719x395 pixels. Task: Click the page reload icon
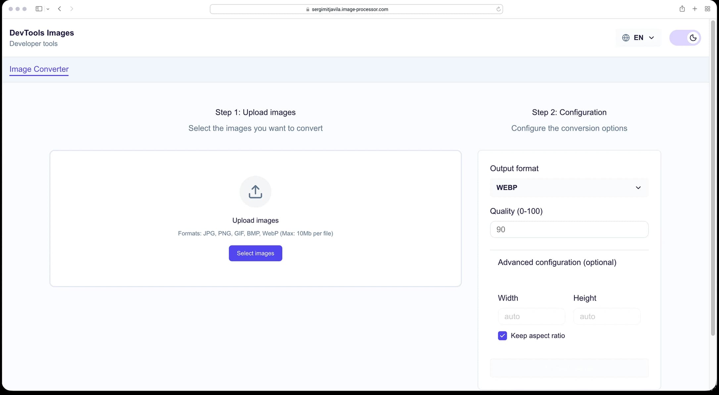[498, 9]
